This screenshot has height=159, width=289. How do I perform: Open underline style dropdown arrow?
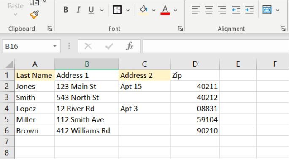click(102, 10)
